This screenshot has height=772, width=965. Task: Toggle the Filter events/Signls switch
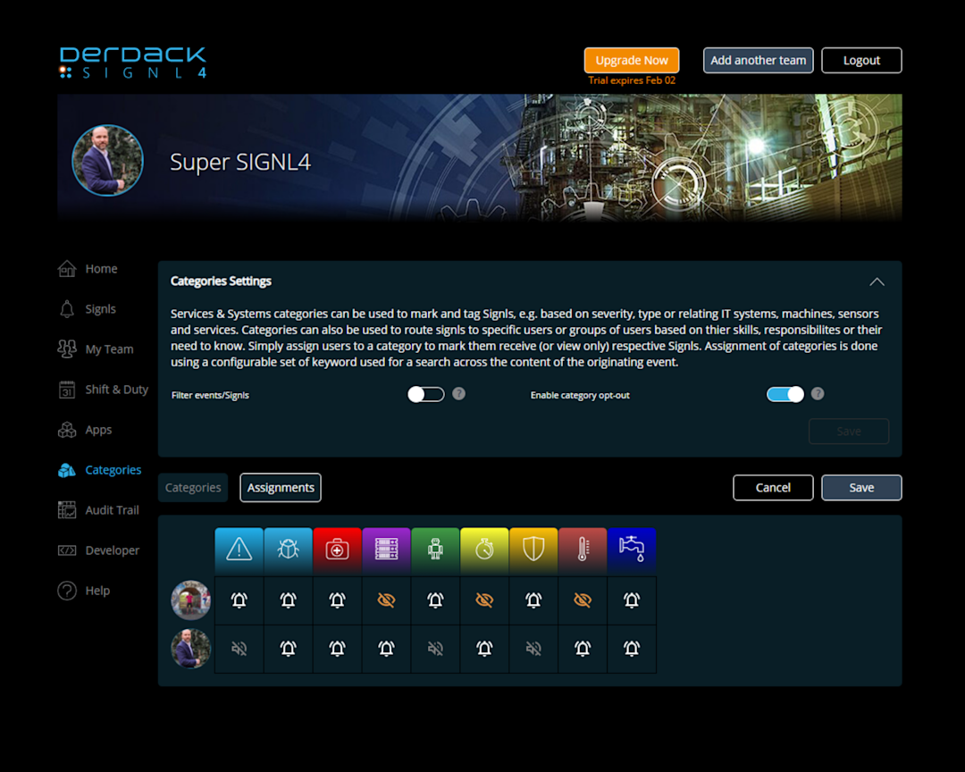coord(426,394)
